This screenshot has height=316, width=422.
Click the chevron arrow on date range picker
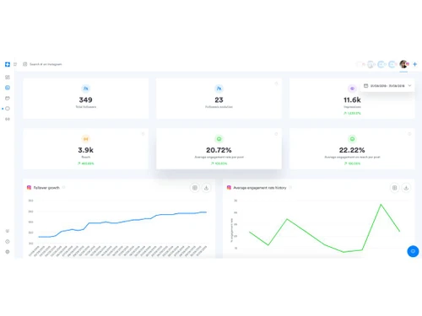[409, 86]
